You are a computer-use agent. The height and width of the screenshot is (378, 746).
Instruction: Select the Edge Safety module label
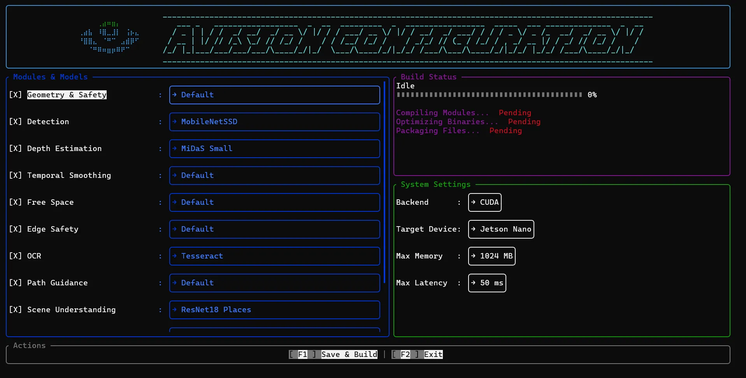tap(53, 229)
